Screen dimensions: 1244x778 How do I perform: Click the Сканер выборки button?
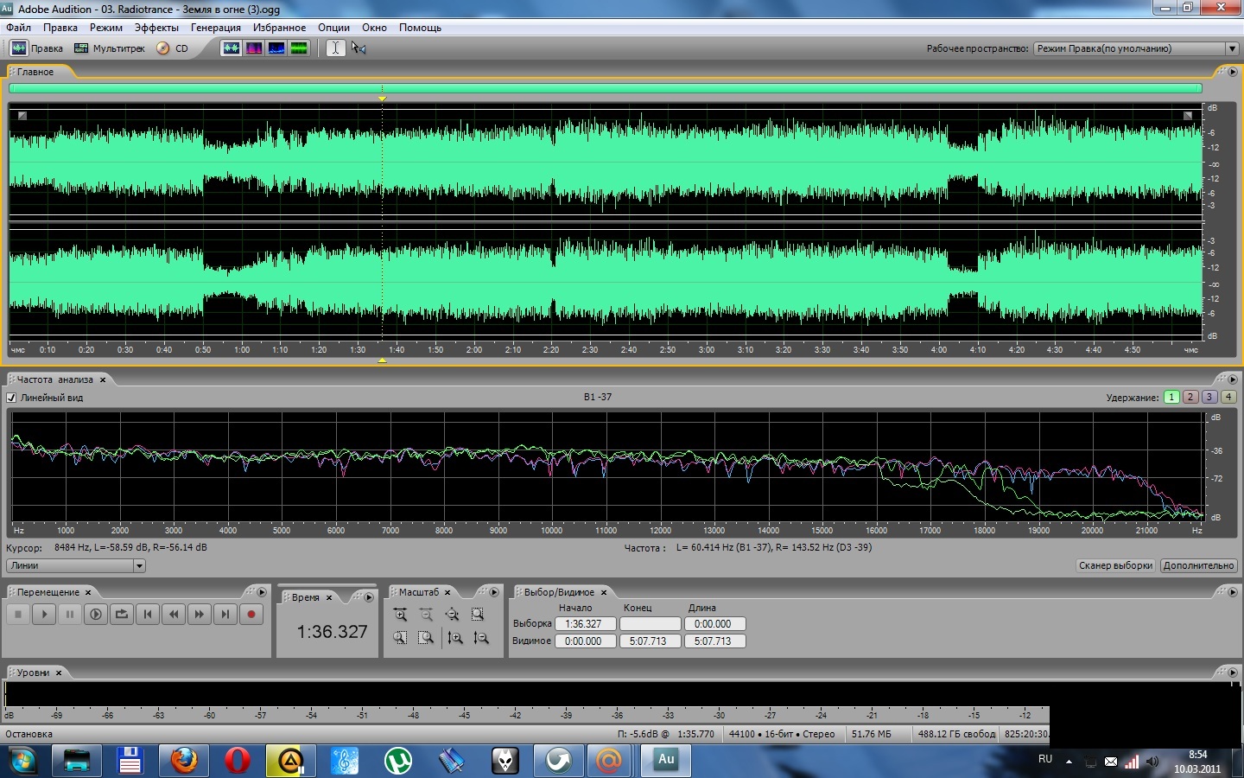pos(1115,565)
